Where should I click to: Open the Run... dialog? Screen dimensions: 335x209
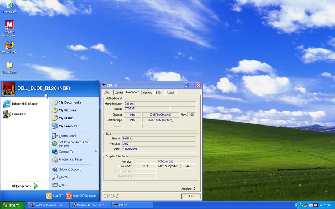60,185
